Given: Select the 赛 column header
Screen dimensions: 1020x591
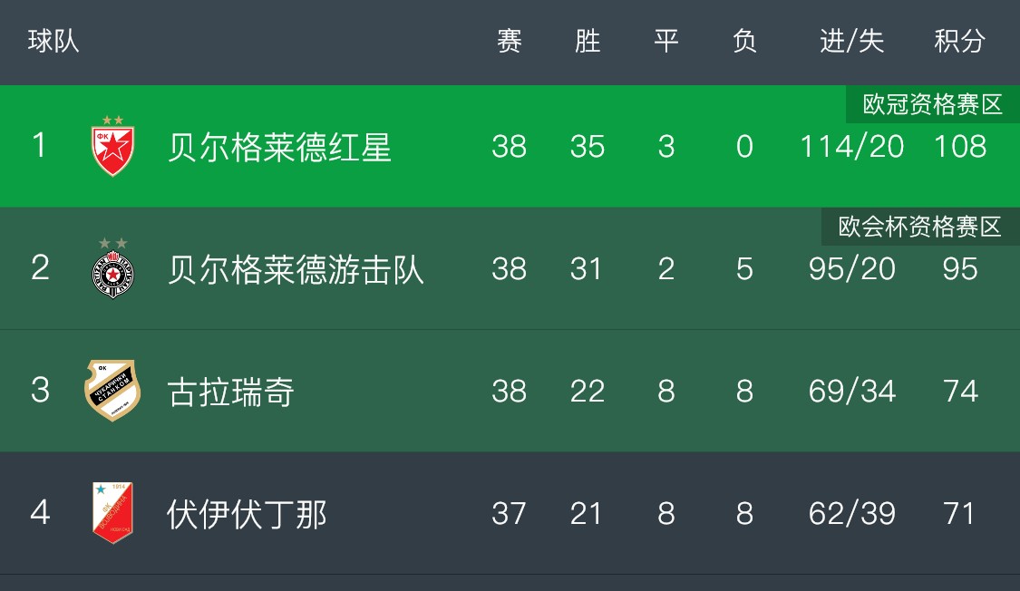Looking at the screenshot, I should 510,41.
